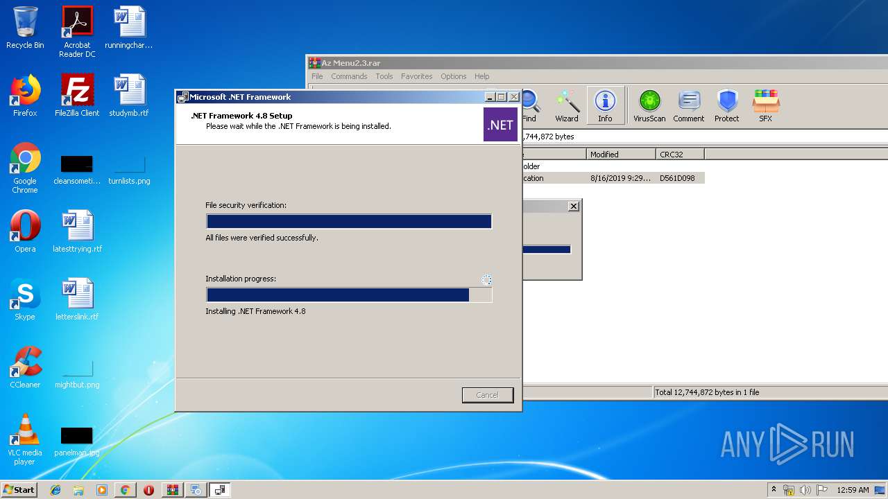Switch to WinRAR taskbar button

tap(172, 490)
